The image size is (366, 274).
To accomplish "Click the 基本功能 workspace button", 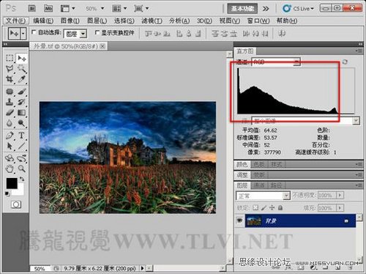I will 242,9.
